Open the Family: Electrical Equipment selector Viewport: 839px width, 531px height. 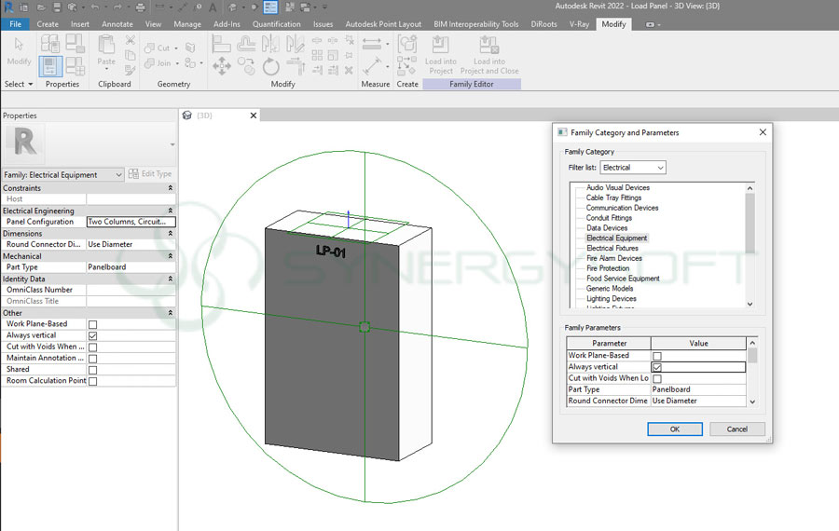coord(63,174)
